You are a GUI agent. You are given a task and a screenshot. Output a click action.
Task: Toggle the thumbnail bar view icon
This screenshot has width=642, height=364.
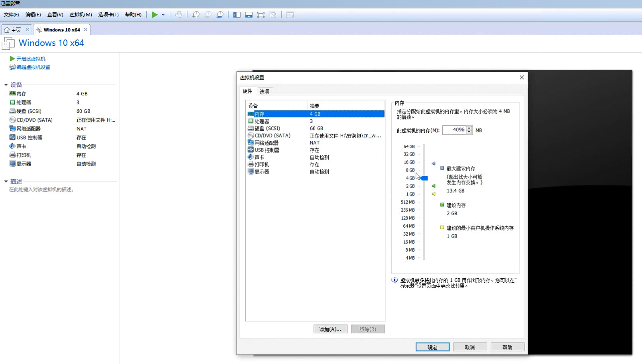pos(249,15)
